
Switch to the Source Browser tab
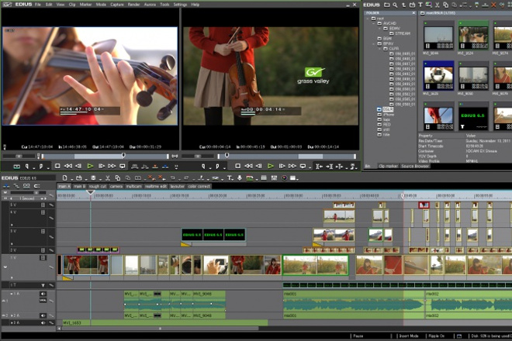point(415,166)
